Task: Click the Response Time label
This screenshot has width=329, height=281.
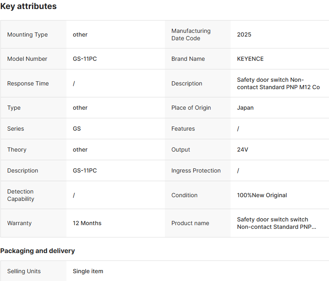Action: 28,83
